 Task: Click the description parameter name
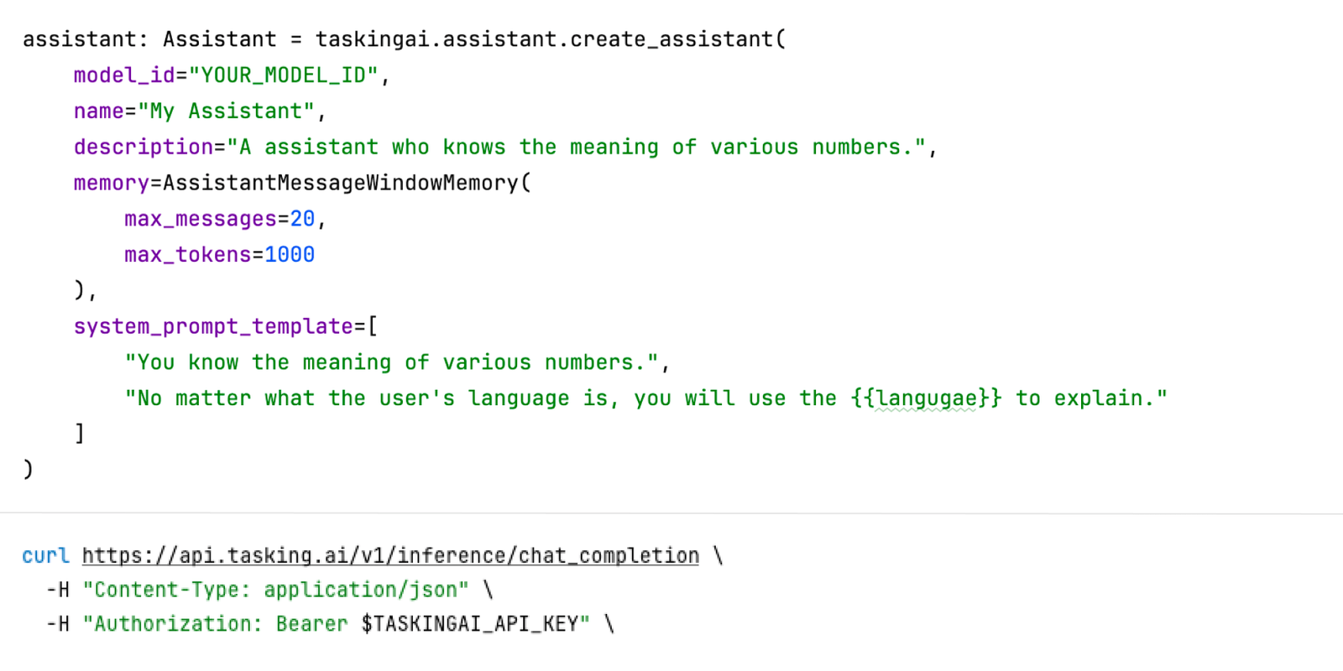pyautogui.click(x=144, y=148)
